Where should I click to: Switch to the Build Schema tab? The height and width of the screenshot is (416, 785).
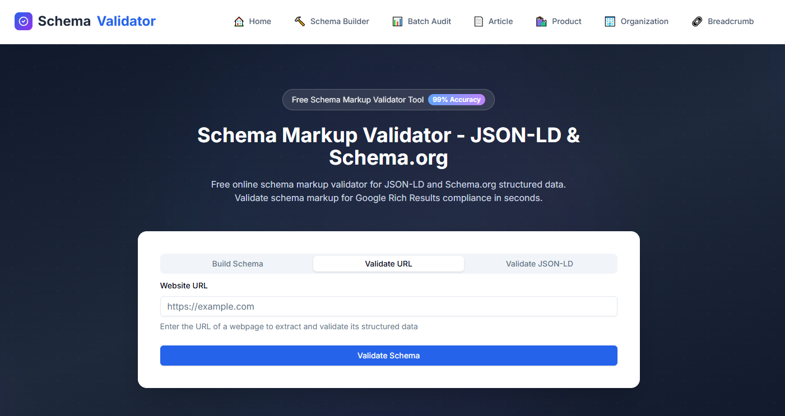237,263
